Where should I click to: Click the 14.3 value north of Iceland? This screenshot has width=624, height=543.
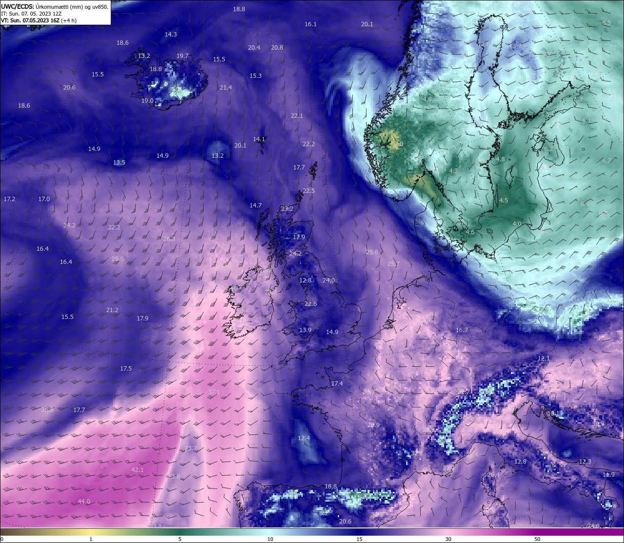pos(171,34)
